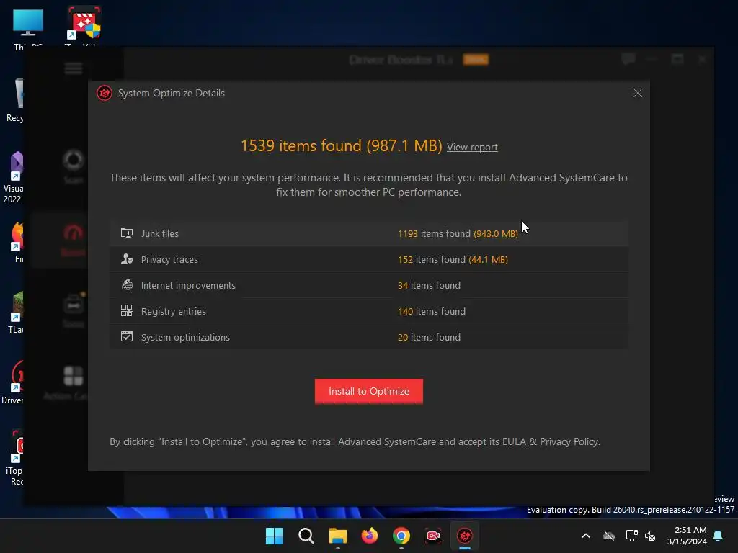Open the View report link

tap(472, 147)
